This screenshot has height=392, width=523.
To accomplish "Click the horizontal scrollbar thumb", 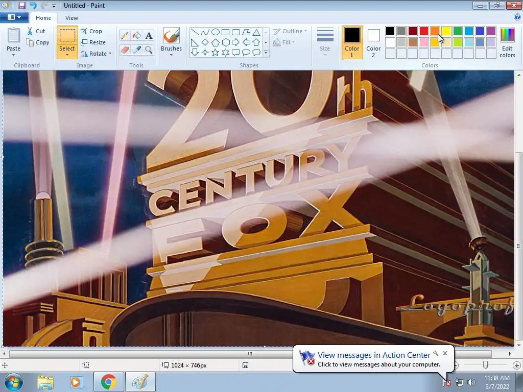I will [250, 354].
